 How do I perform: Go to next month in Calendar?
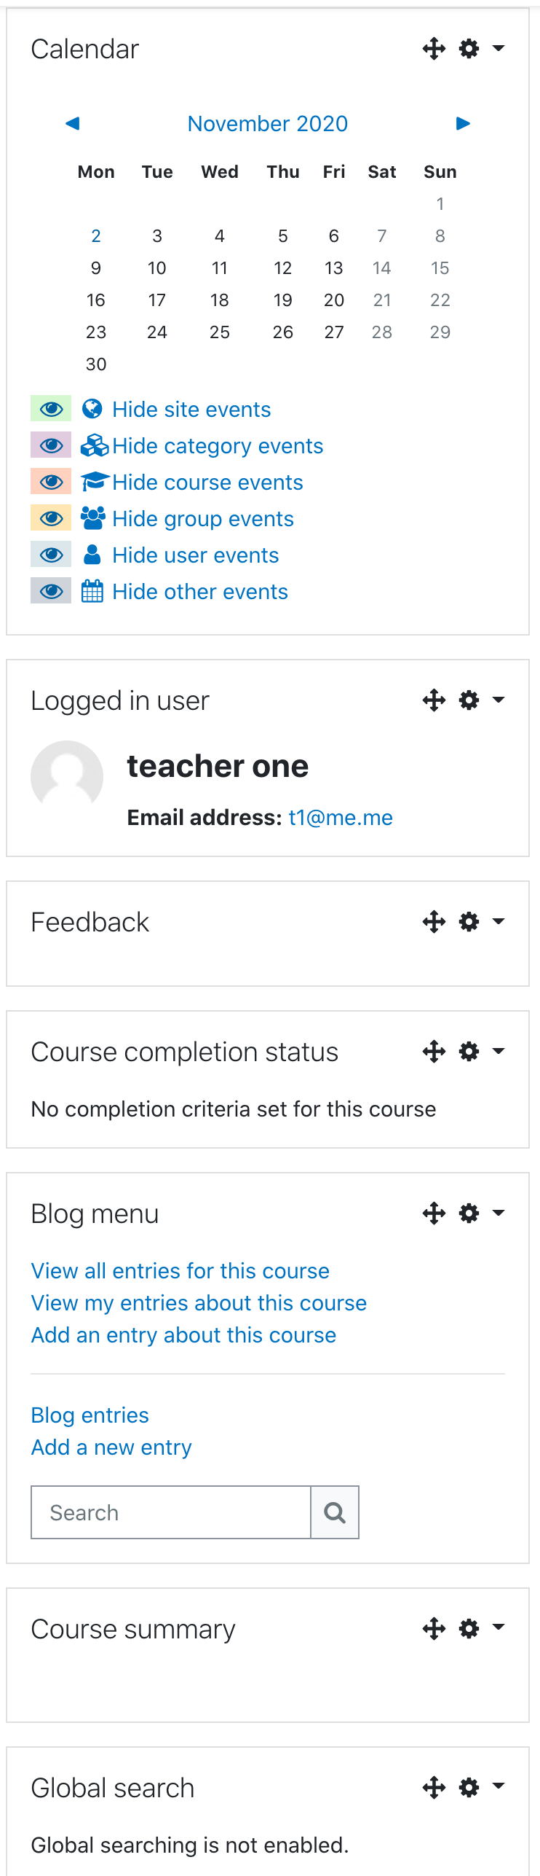(x=464, y=123)
